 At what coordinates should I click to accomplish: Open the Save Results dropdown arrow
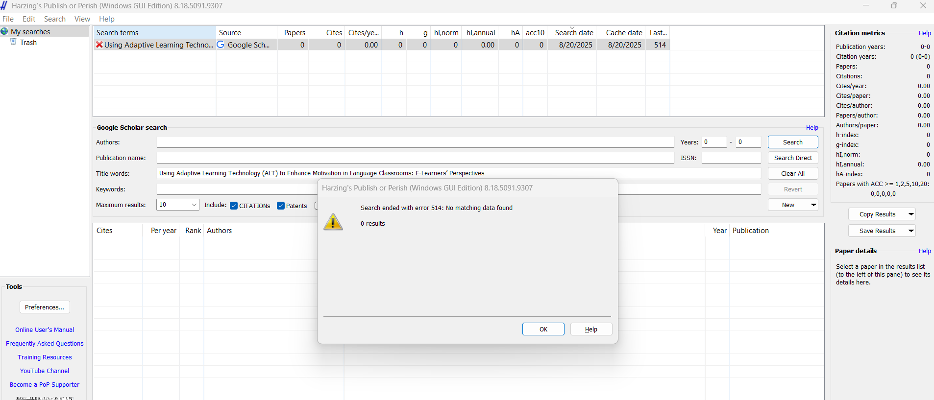pyautogui.click(x=911, y=231)
